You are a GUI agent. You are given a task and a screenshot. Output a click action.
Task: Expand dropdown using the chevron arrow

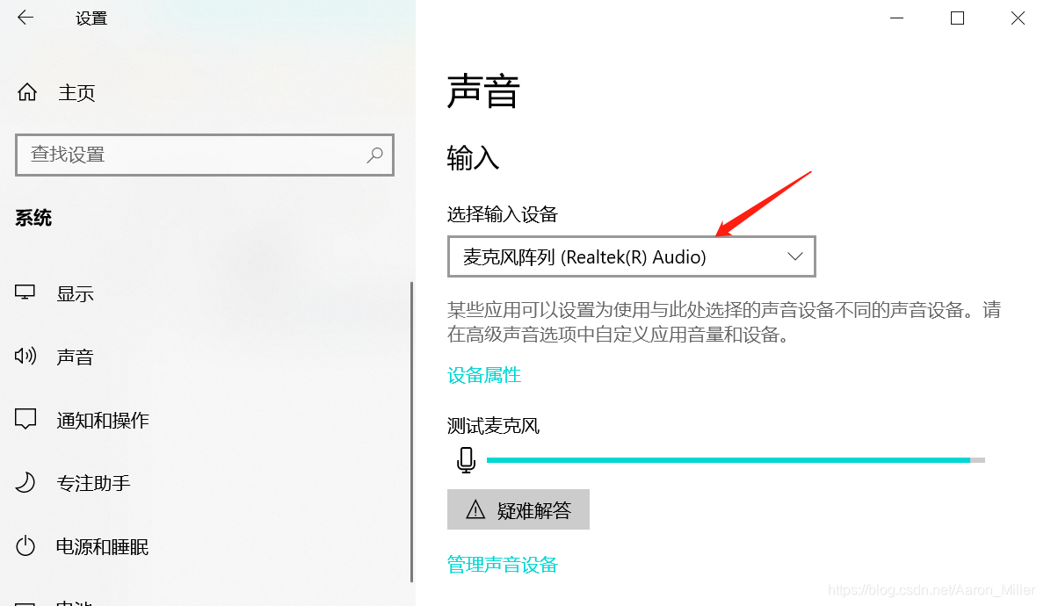(795, 256)
